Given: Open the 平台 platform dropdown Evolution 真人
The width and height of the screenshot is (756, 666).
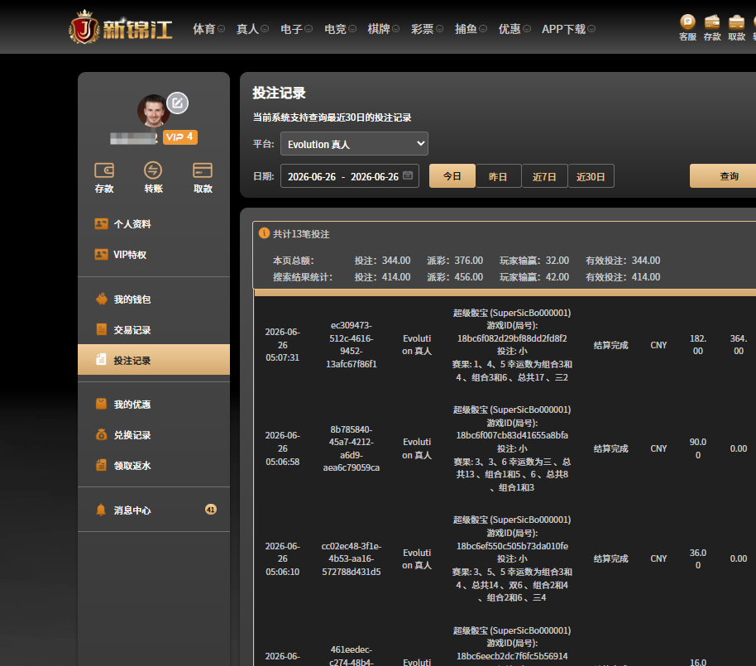Looking at the screenshot, I should coord(354,144).
